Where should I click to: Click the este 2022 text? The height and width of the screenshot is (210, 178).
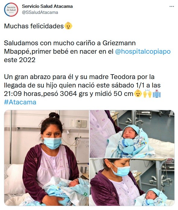tap(20, 60)
